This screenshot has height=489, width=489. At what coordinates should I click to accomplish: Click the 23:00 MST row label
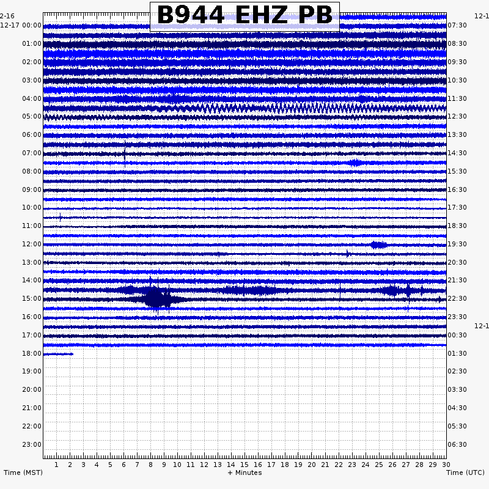[32, 444]
